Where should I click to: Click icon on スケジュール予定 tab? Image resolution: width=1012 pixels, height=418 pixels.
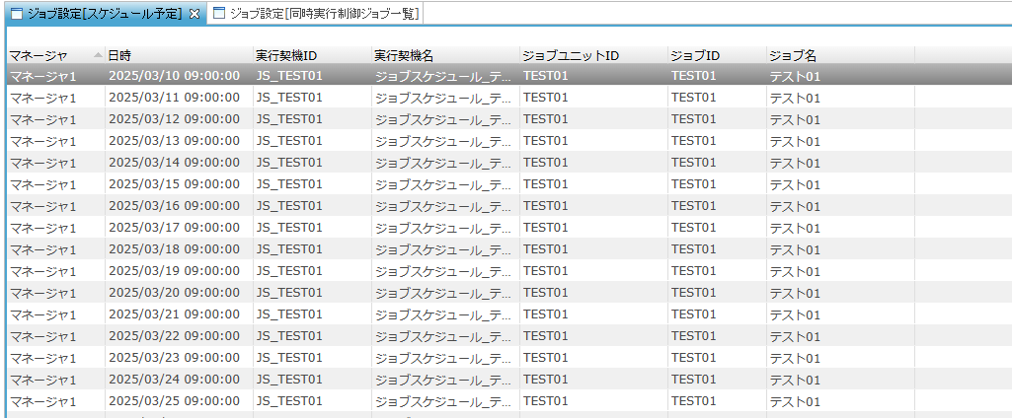(16, 14)
